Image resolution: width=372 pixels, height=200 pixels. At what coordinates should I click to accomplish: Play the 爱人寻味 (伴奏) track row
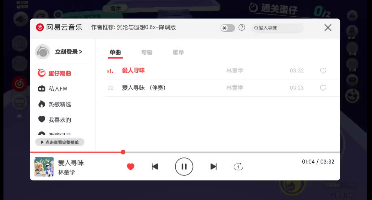[221, 88]
